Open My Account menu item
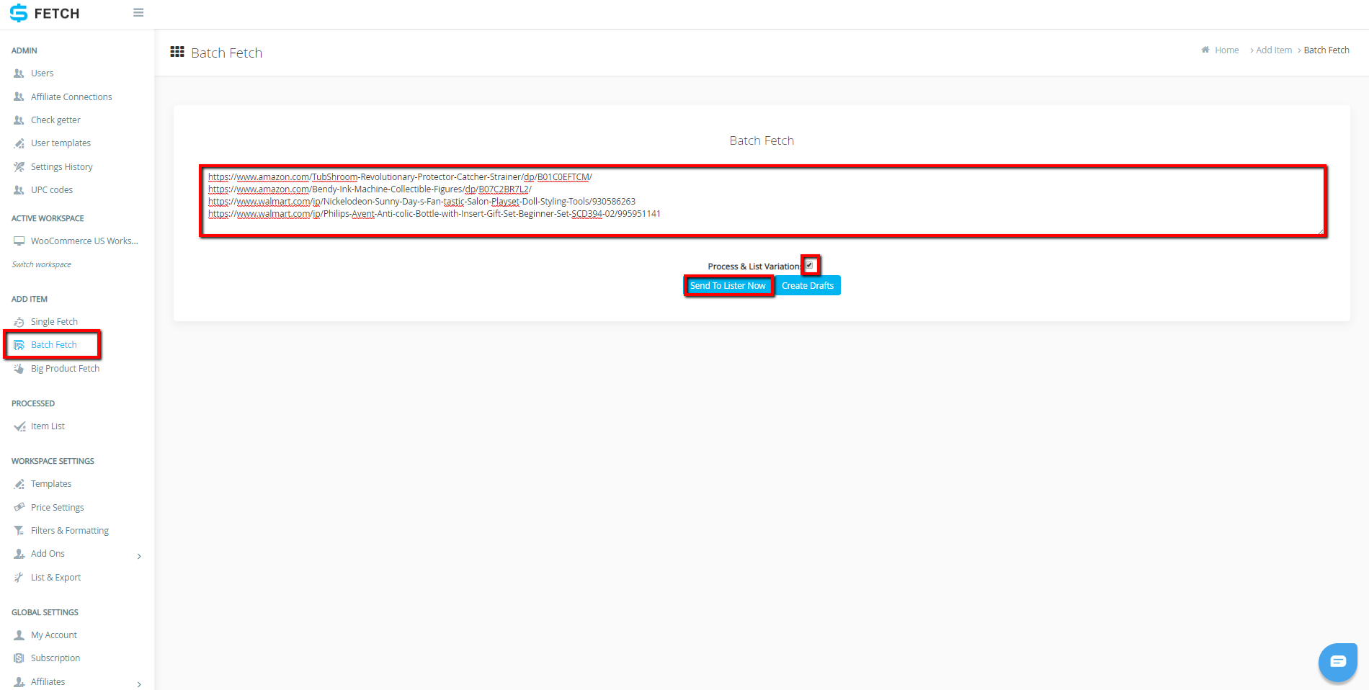This screenshot has height=690, width=1369. [x=54, y=635]
